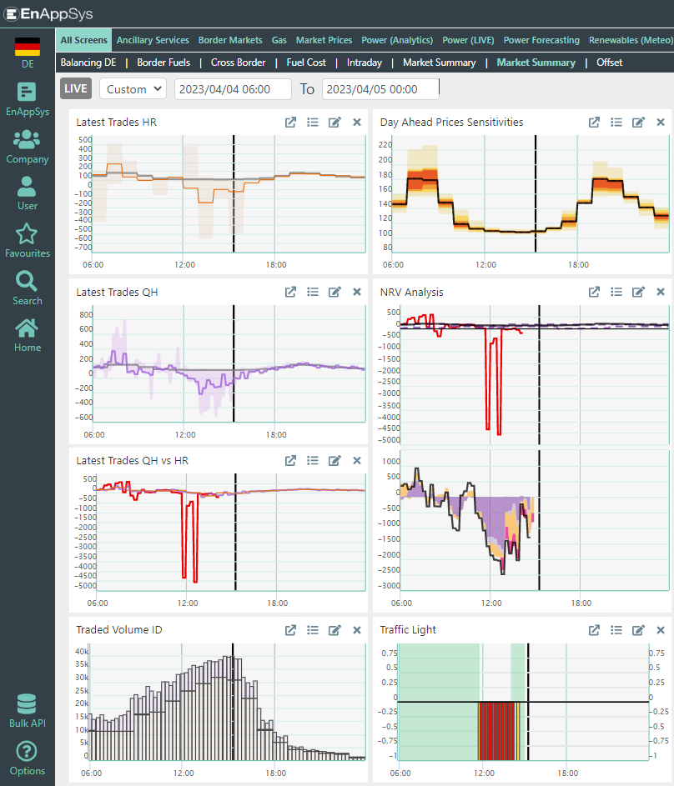Screen dimensions: 674x786
Task: Edit the start date 2023/04/04 06:00 field
Action: pyautogui.click(x=233, y=88)
